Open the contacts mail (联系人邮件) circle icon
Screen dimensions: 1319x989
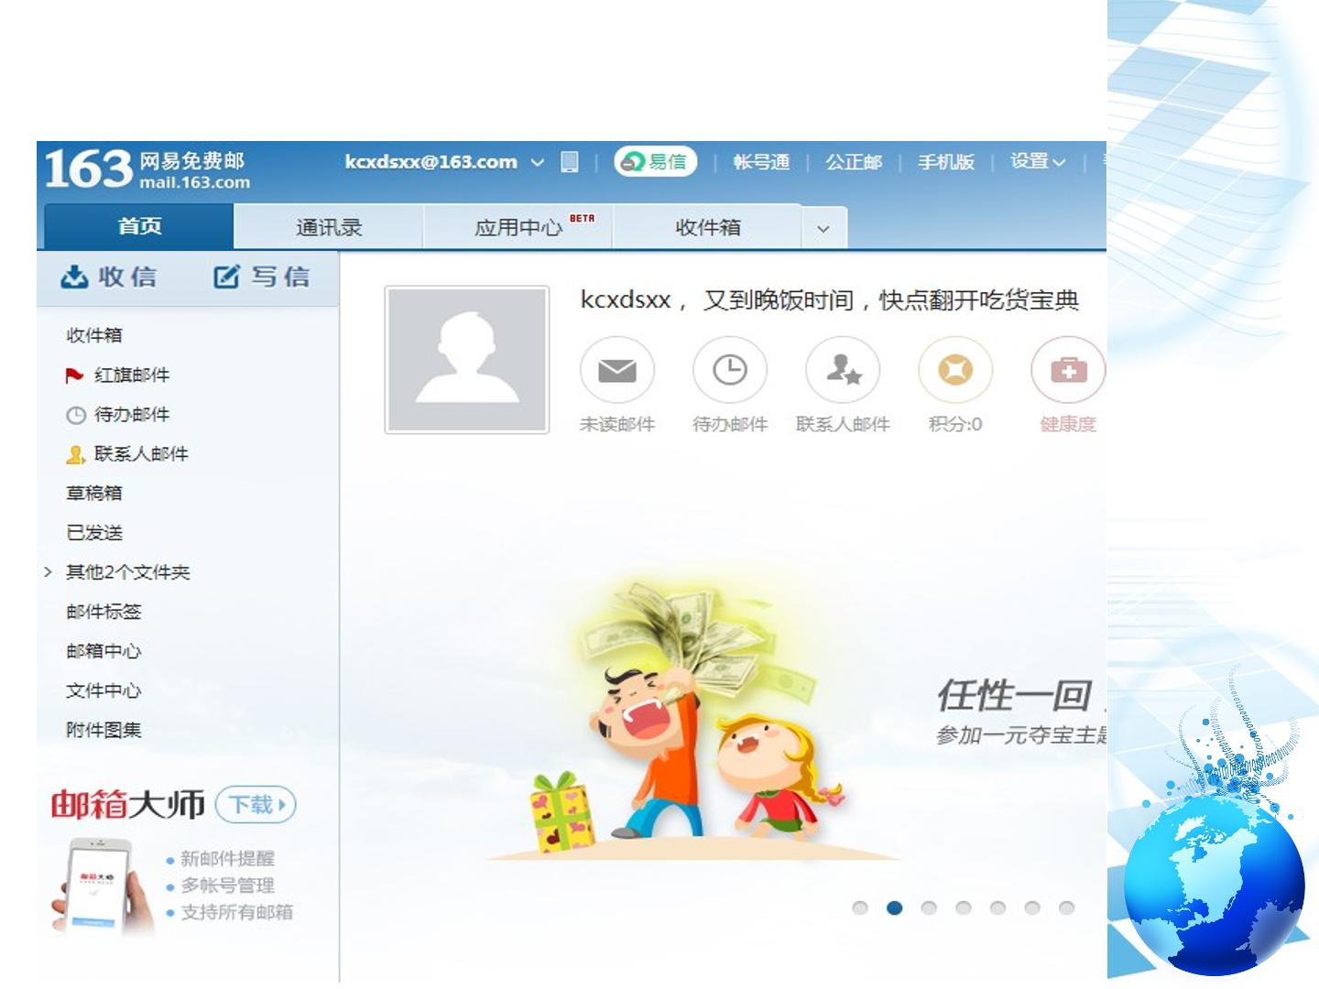click(843, 370)
